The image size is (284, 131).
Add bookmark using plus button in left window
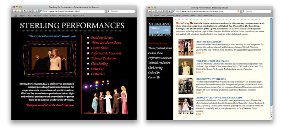pyautogui.click(x=36, y=11)
